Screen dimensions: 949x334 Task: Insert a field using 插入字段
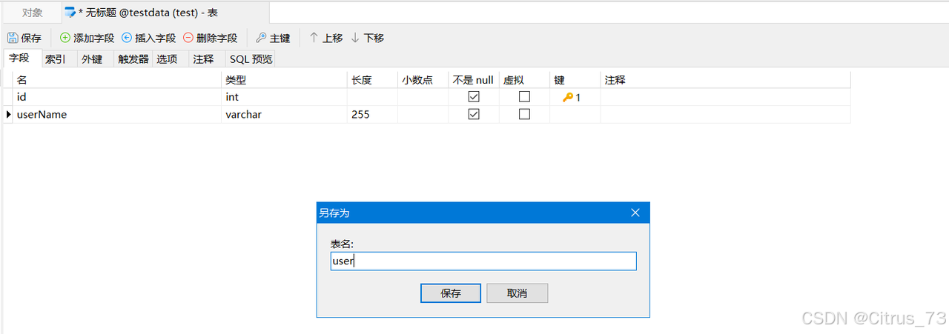pos(148,38)
